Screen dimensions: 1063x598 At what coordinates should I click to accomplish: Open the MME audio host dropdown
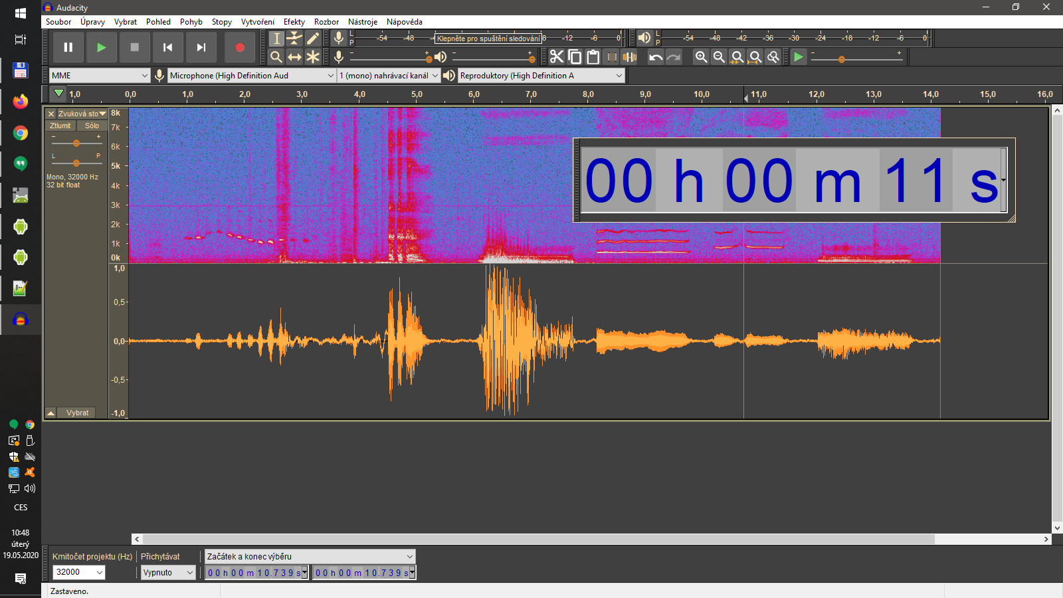98,75
